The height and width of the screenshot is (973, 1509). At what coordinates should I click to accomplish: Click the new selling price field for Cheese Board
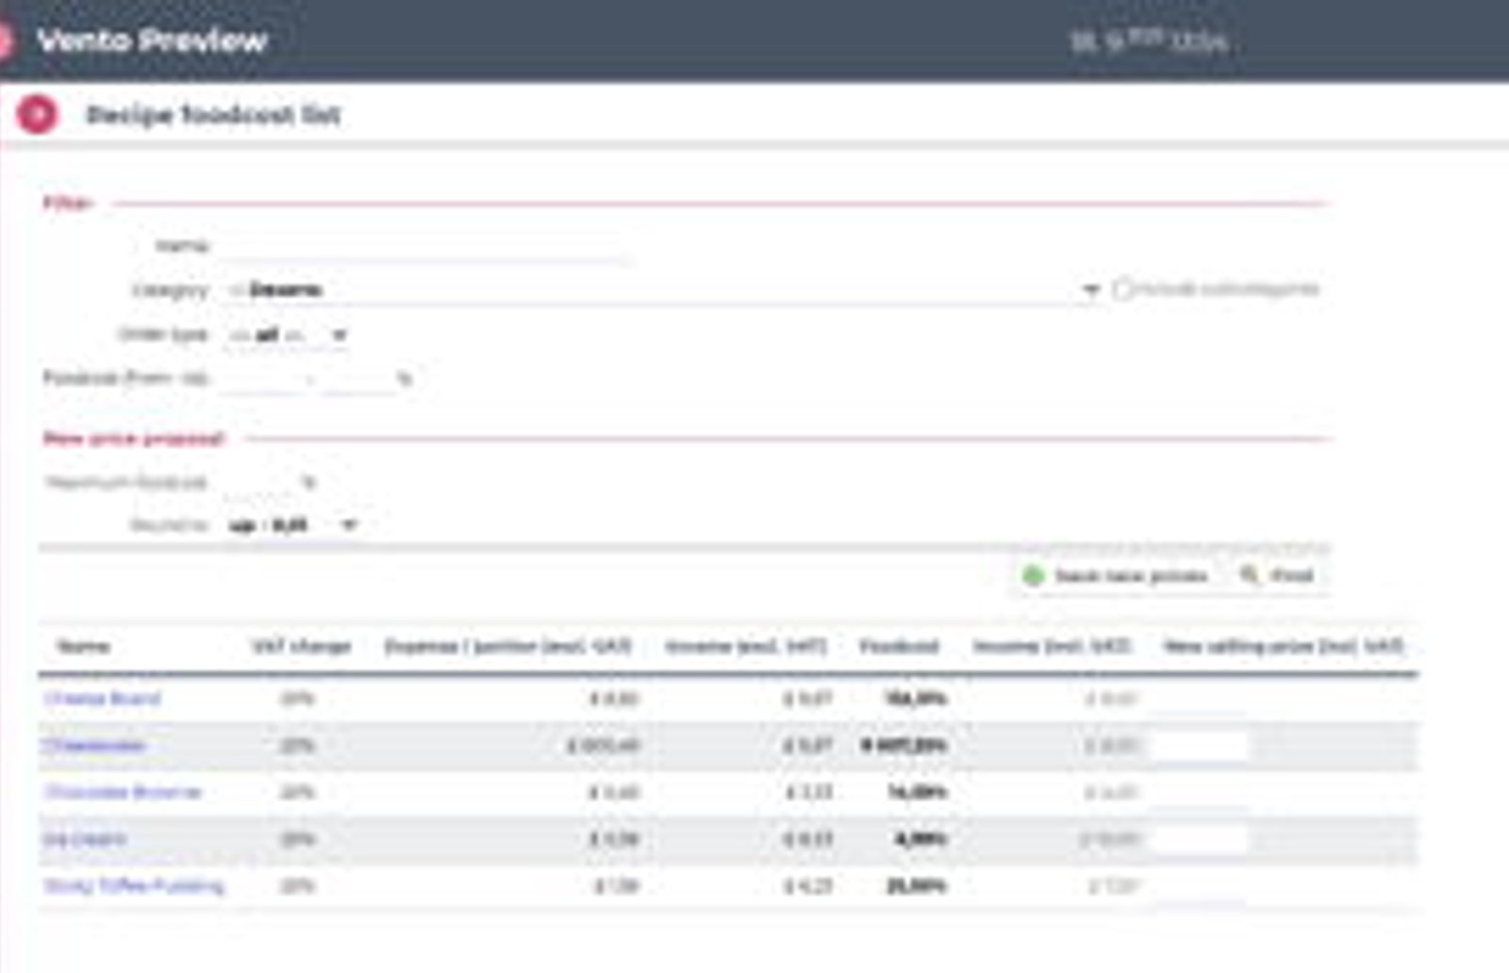pos(1199,699)
